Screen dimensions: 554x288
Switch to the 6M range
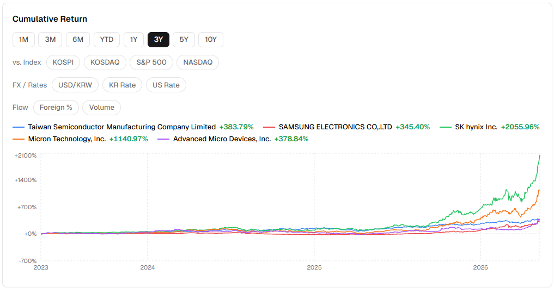(x=78, y=40)
